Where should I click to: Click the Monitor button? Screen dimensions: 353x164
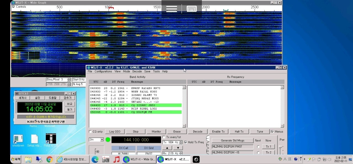coord(156,132)
